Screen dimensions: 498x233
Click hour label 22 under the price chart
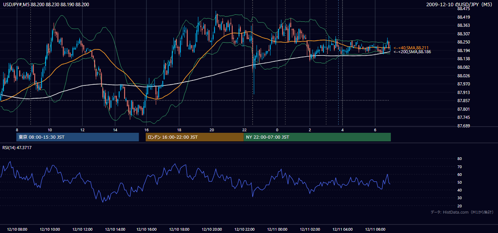(x=244, y=130)
